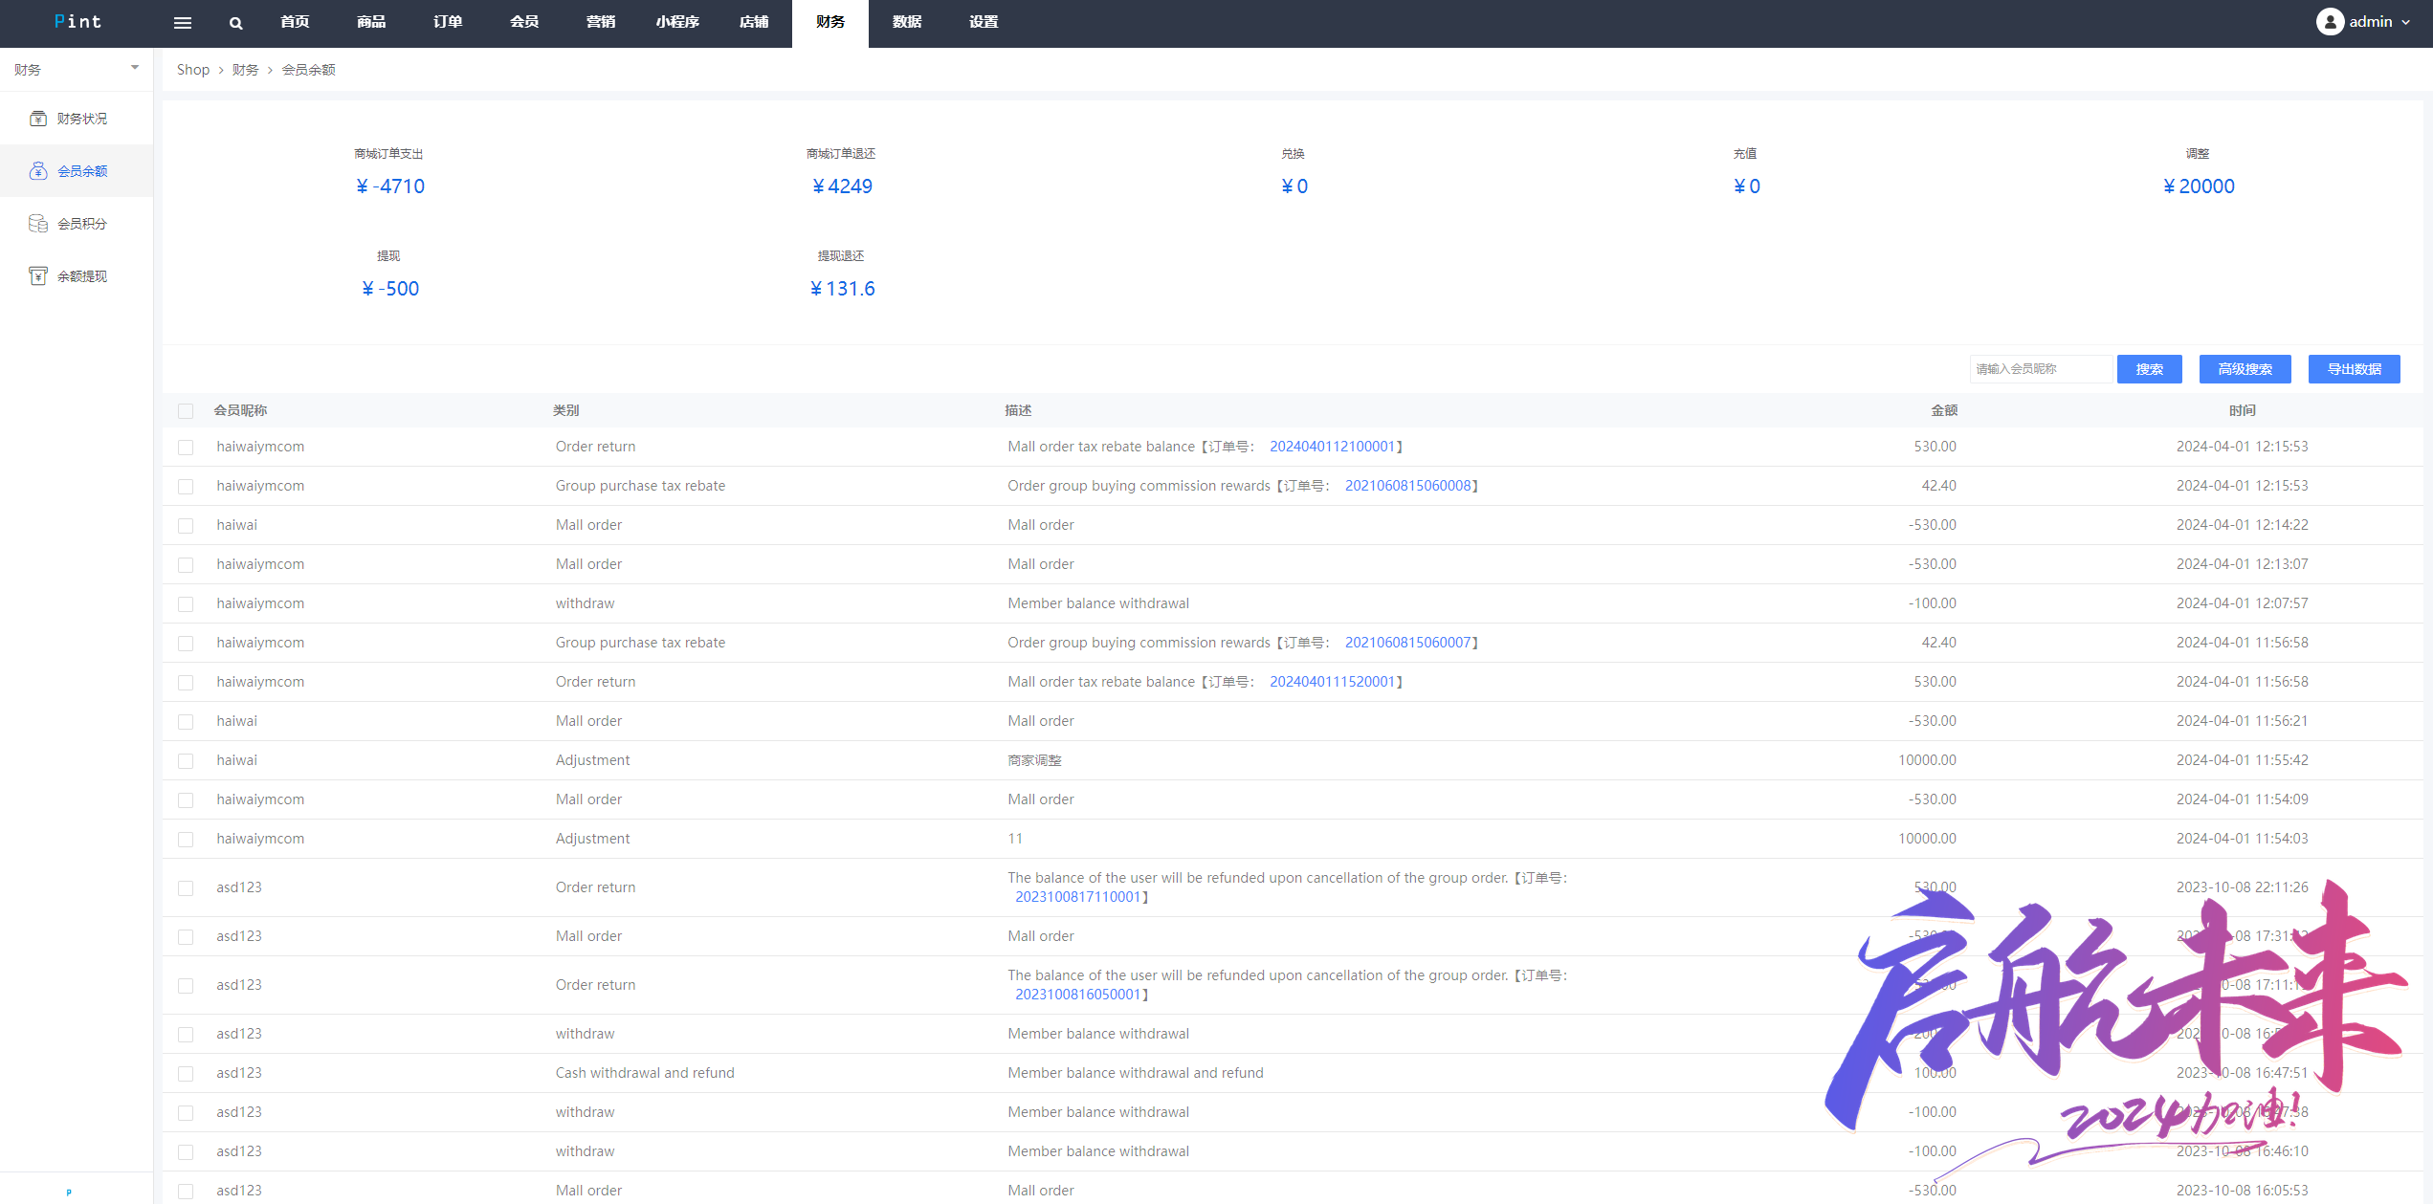The height and width of the screenshot is (1204, 2433).
Task: Open the 小程序 menu
Action: [677, 22]
